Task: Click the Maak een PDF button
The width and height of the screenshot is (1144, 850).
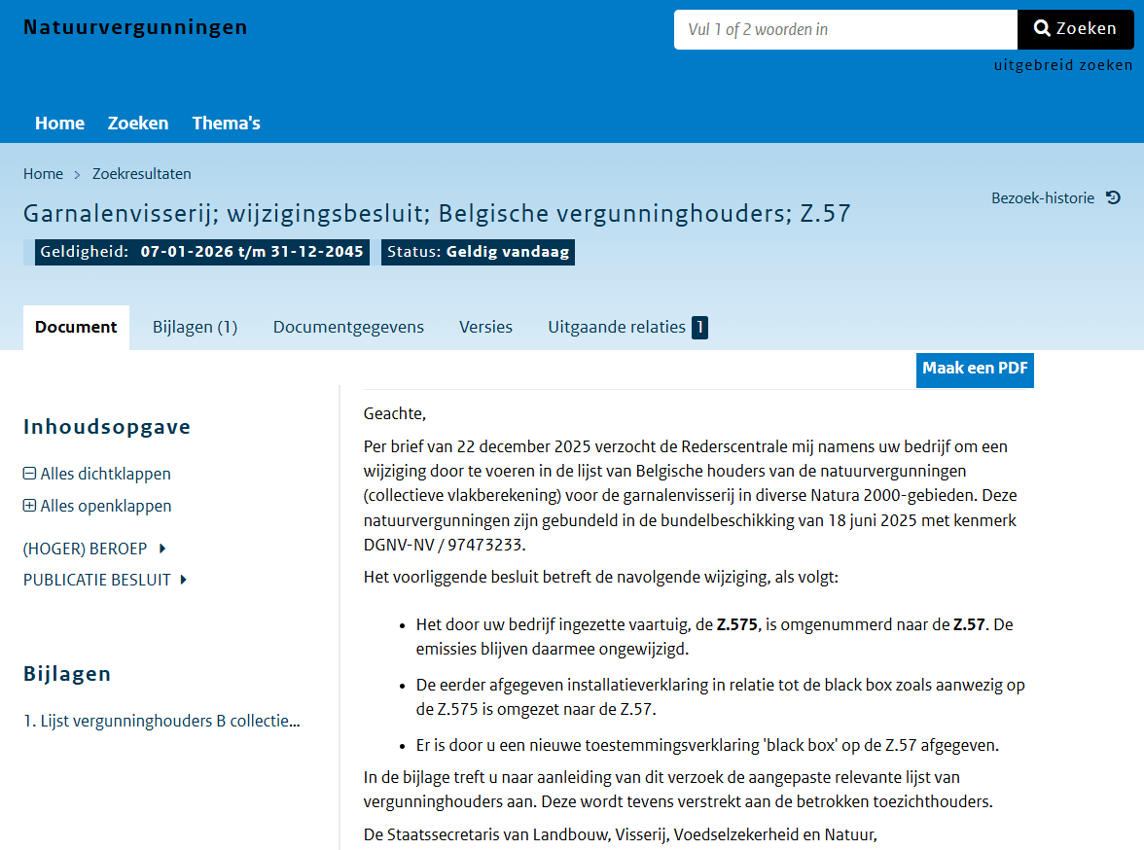Action: coord(975,370)
